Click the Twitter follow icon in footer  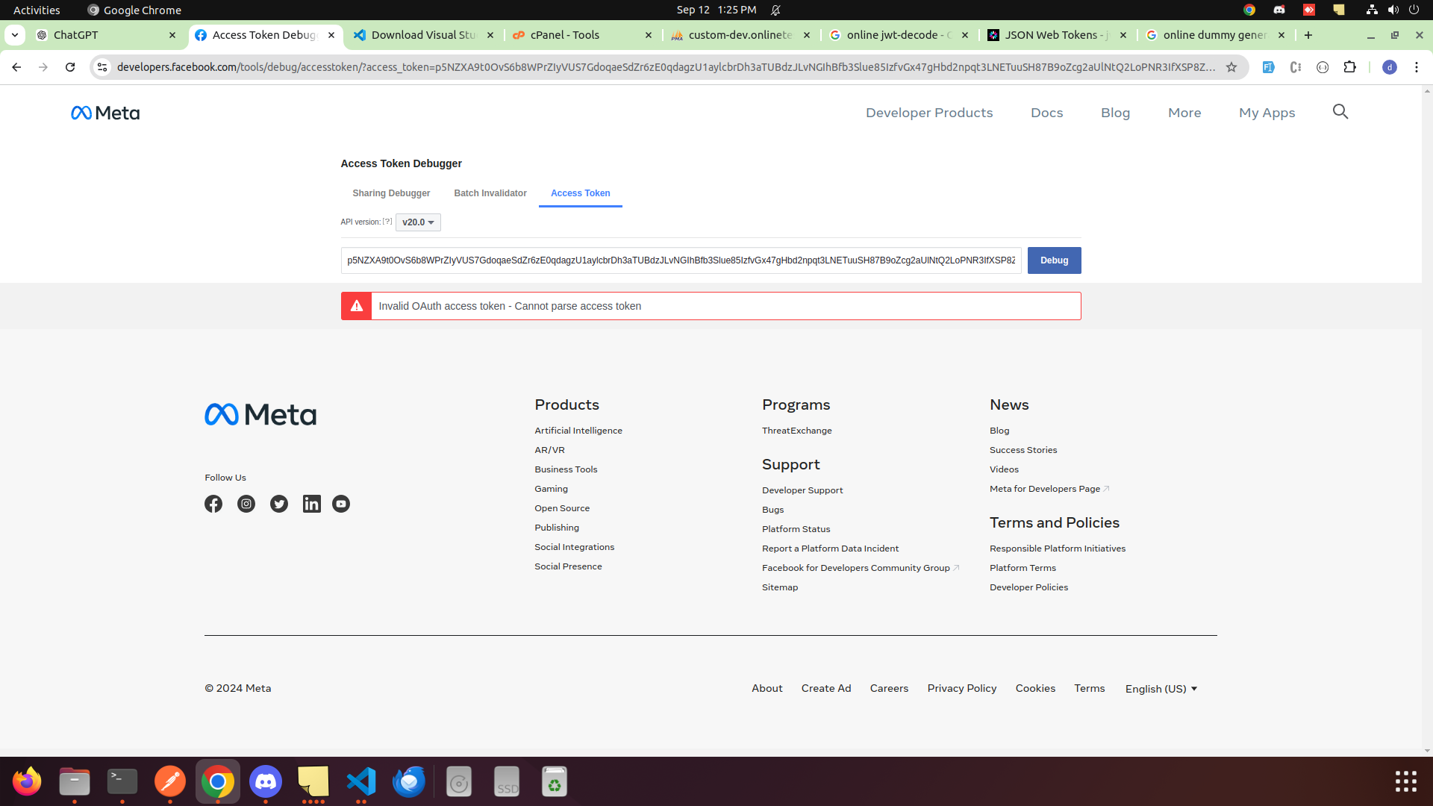[x=279, y=504]
